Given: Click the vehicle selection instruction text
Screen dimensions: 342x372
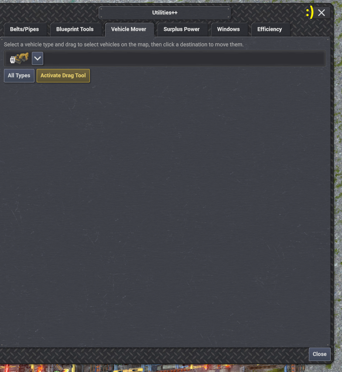Looking at the screenshot, I should click(x=123, y=44).
